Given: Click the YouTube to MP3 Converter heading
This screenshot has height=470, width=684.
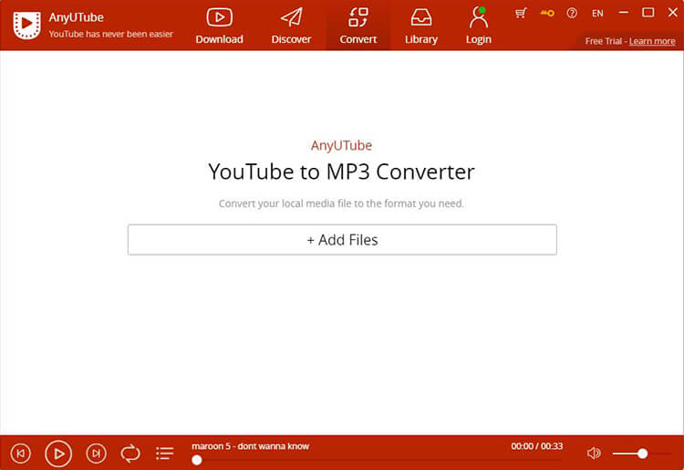Looking at the screenshot, I should pos(341,172).
